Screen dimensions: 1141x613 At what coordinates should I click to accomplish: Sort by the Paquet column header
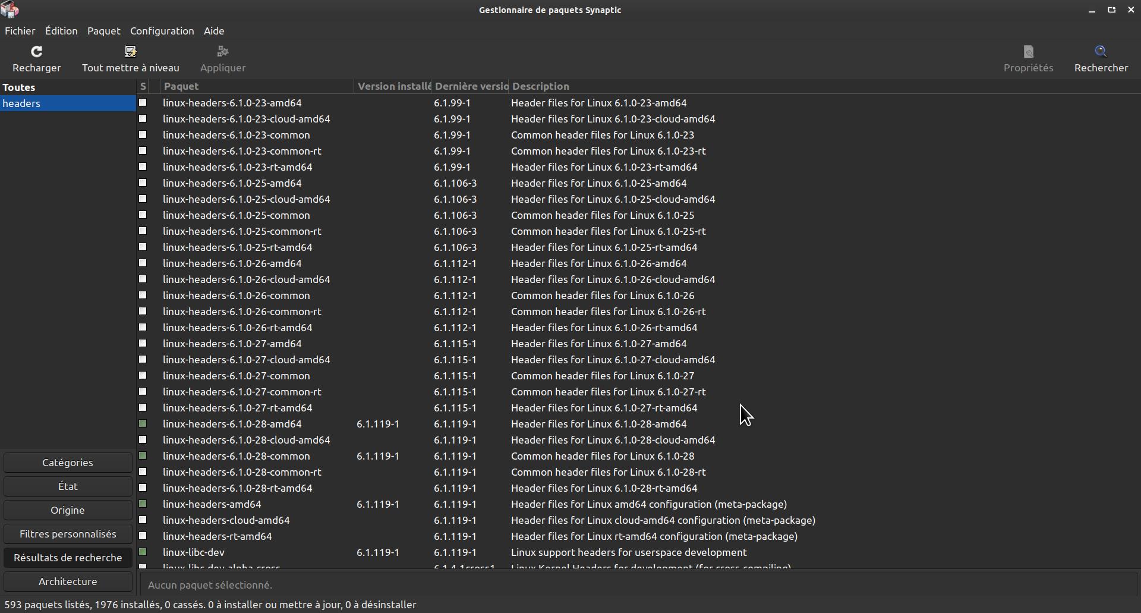pyautogui.click(x=257, y=86)
